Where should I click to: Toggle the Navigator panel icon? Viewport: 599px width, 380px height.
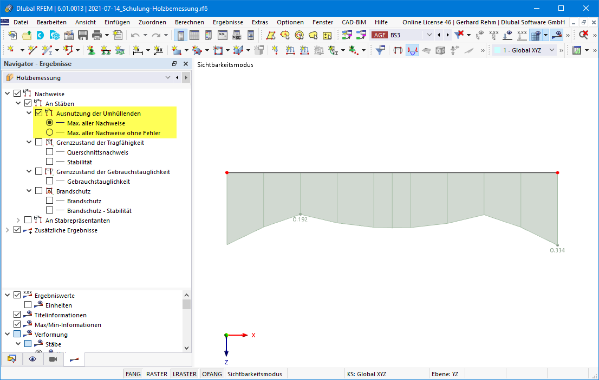click(180, 36)
